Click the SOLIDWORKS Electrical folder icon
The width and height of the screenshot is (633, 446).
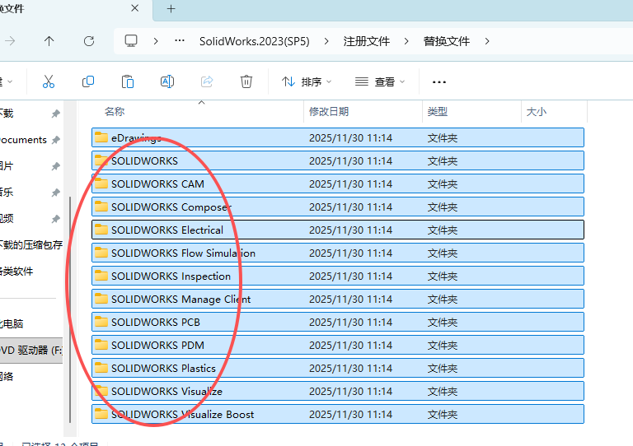coord(101,230)
